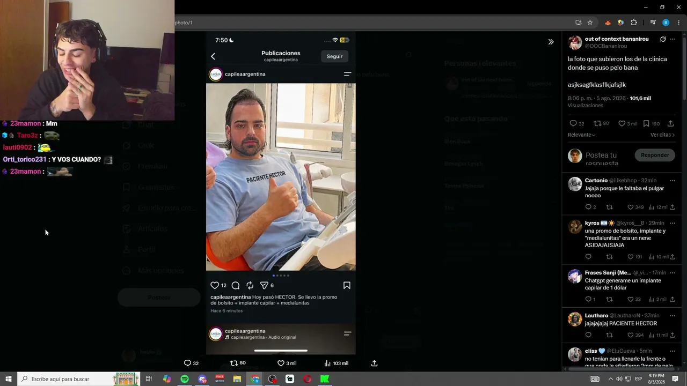Open the Relevante sort dropdown
687x386 pixels.
point(581,135)
